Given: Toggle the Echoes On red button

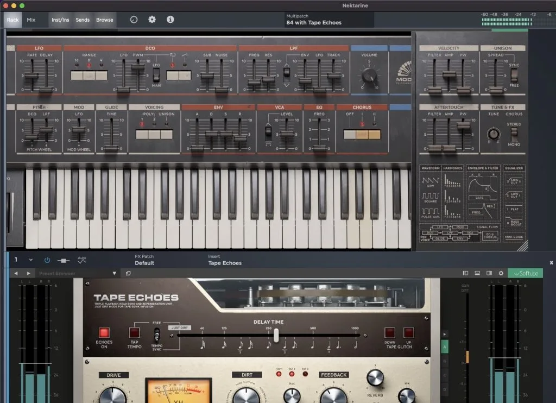Looking at the screenshot, I should click(104, 332).
